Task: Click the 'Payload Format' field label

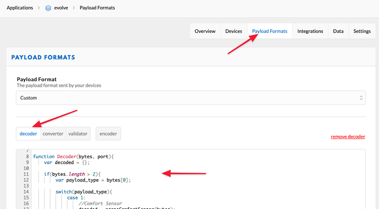Action: 37,79
